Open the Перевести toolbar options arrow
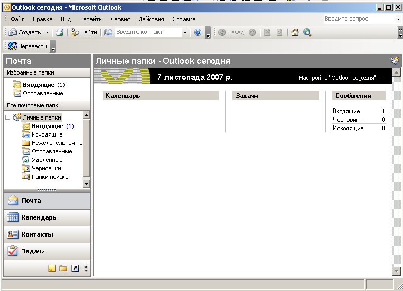The height and width of the screenshot is (291, 403). [x=53, y=47]
